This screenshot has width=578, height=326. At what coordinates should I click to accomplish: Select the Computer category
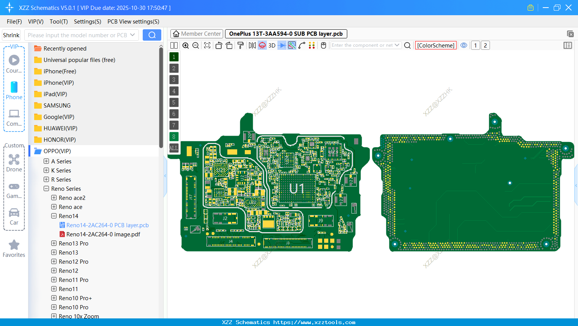tap(14, 118)
